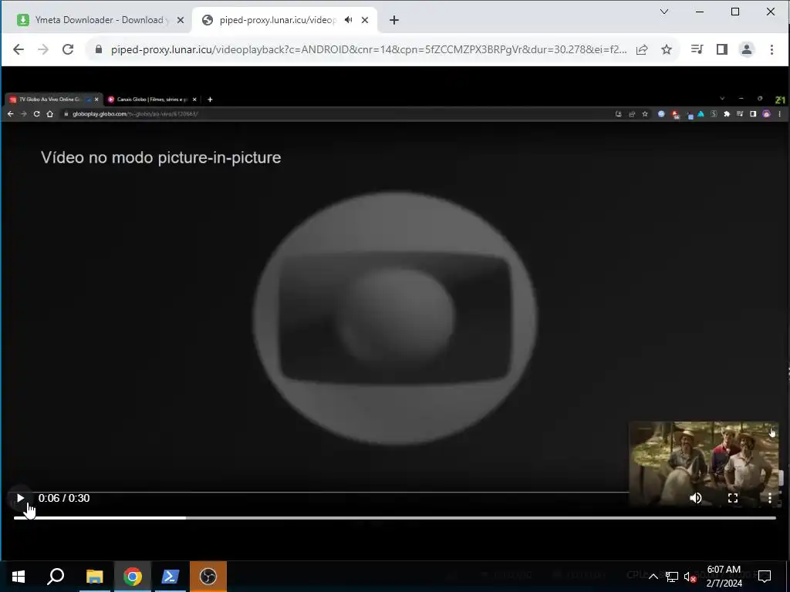Click the time display 0:06 / 0:30
Screen dimensions: 790x592
(64, 498)
